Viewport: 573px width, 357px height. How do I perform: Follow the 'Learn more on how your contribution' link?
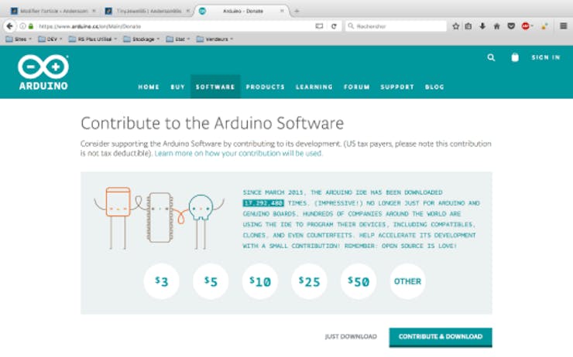[238, 153]
